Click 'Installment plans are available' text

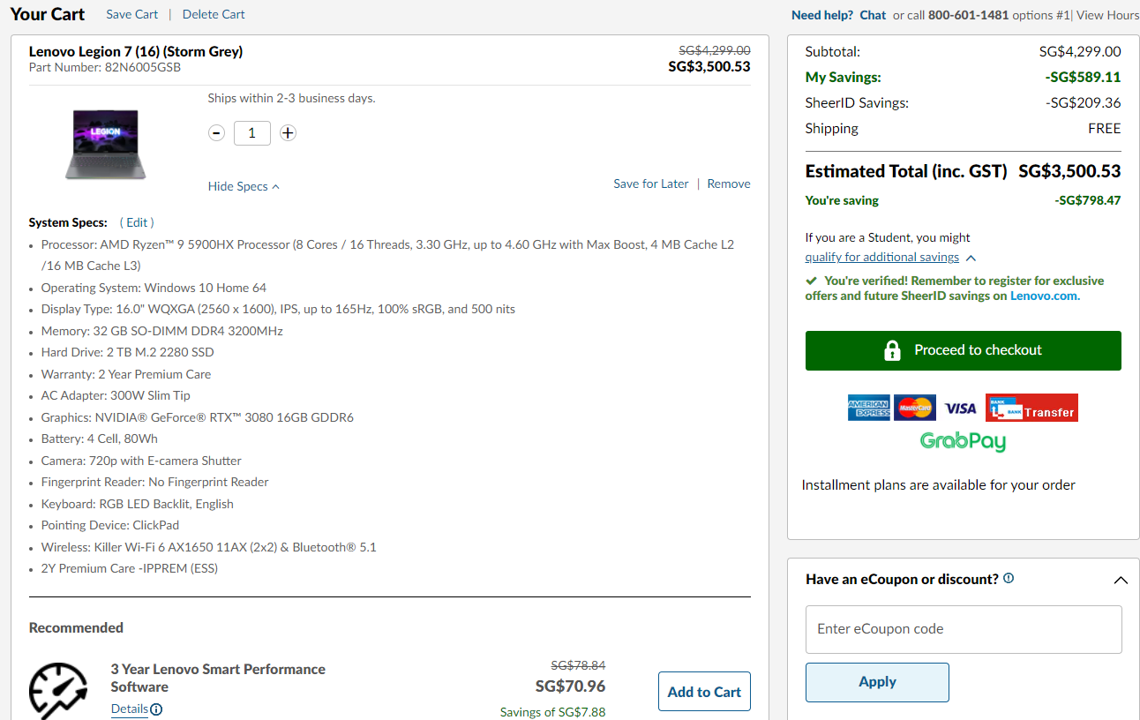click(x=939, y=484)
